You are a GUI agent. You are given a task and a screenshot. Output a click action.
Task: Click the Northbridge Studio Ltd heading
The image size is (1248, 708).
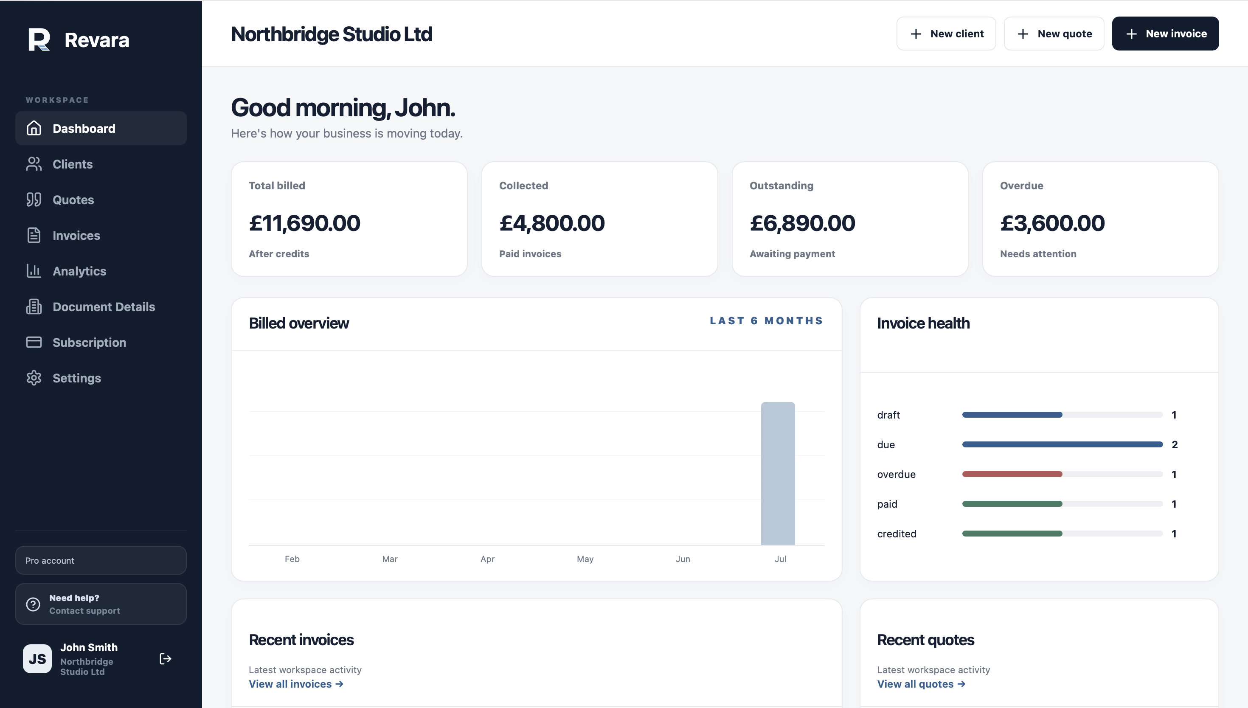click(x=332, y=34)
